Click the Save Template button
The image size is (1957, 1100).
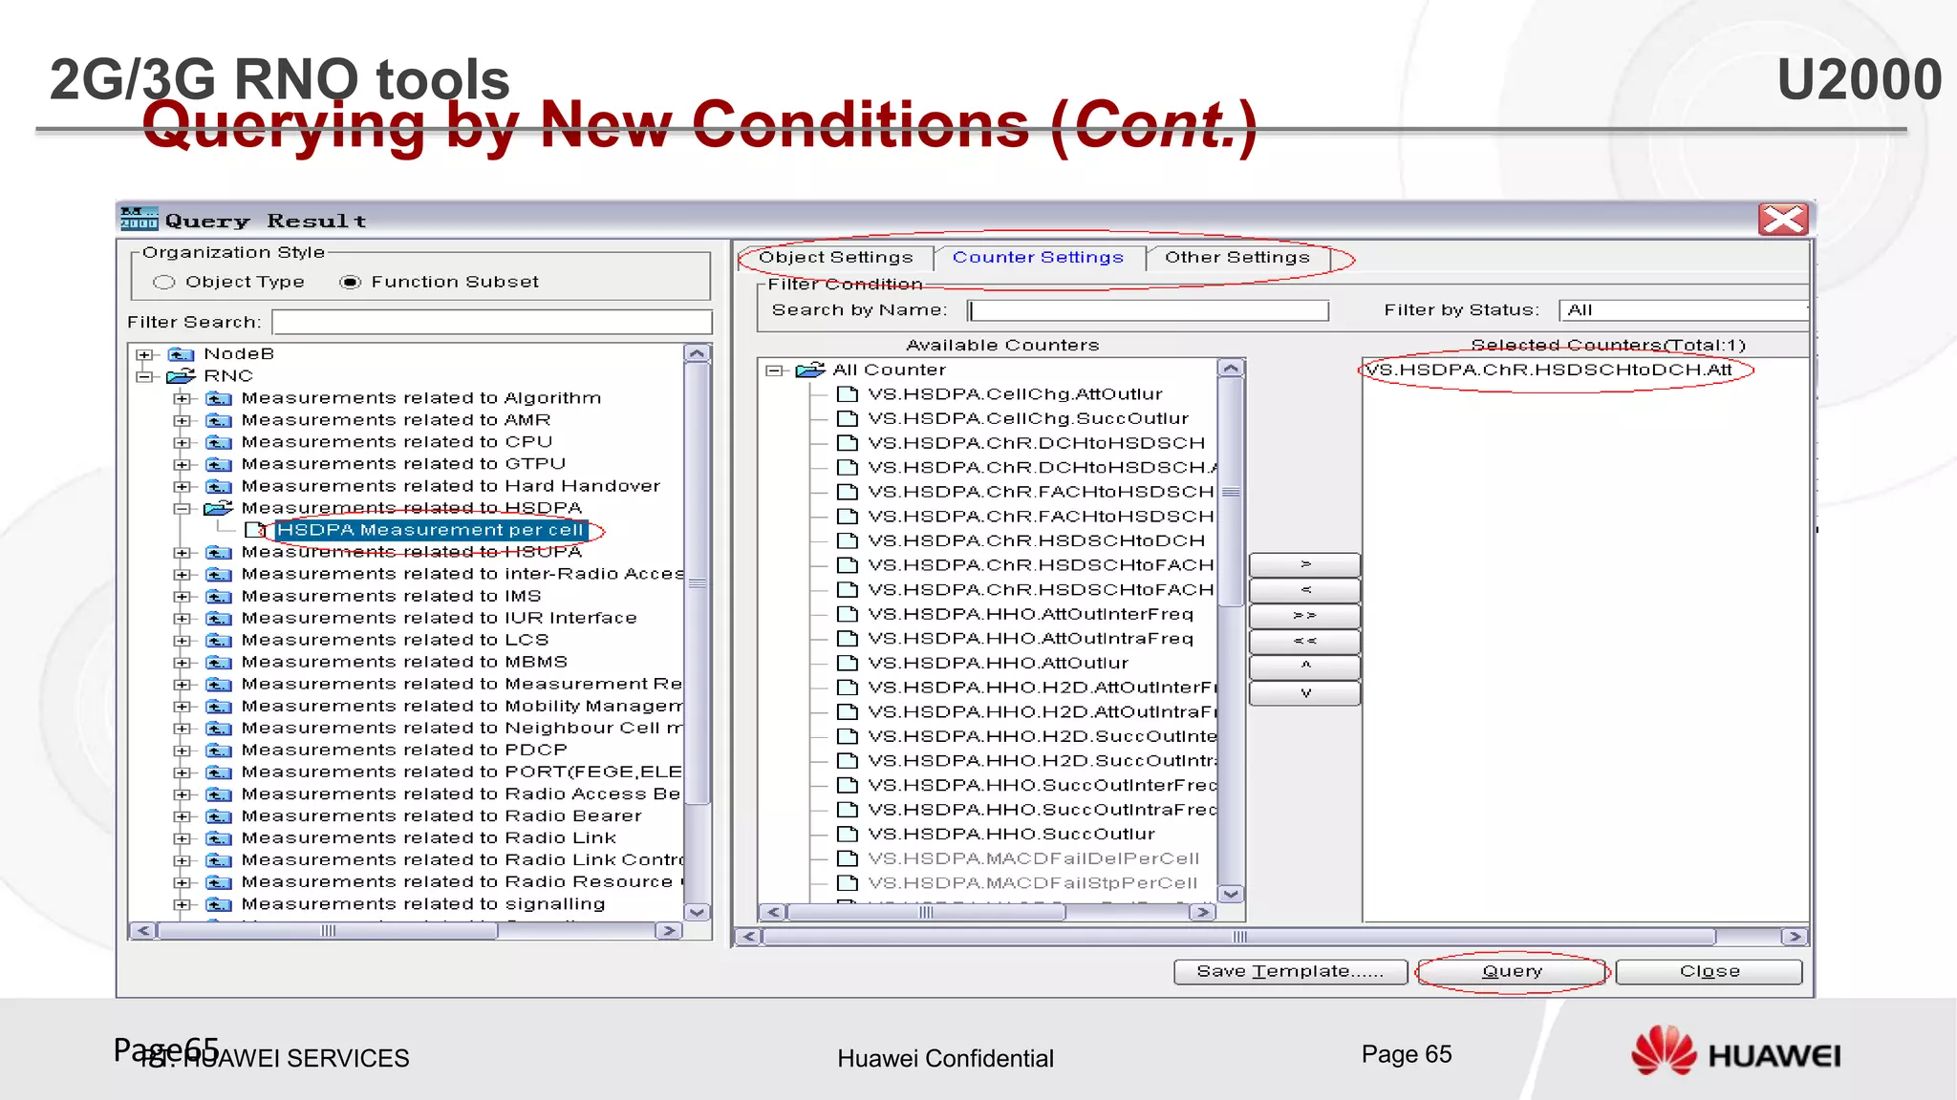1290,972
